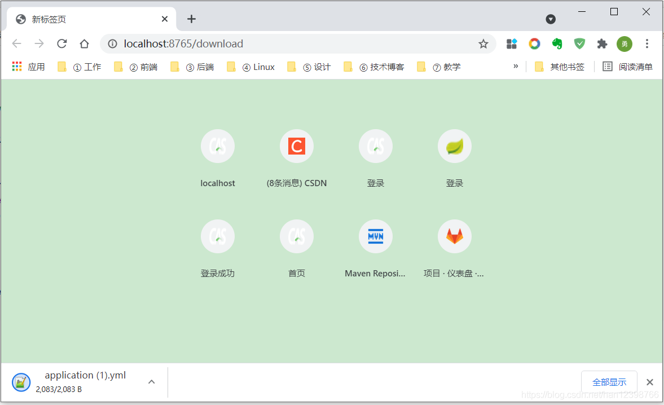Open the 登录成功 shortcut tile
The image size is (664, 405).
click(x=218, y=248)
